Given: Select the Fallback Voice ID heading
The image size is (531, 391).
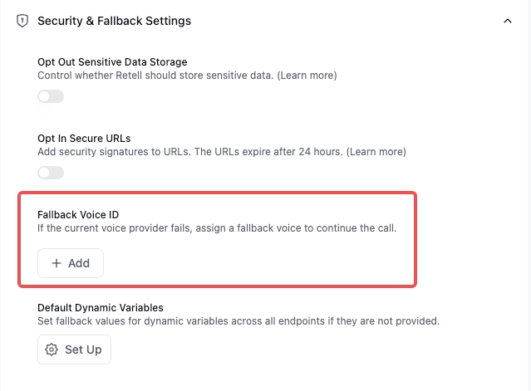Looking at the screenshot, I should [x=78, y=215].
